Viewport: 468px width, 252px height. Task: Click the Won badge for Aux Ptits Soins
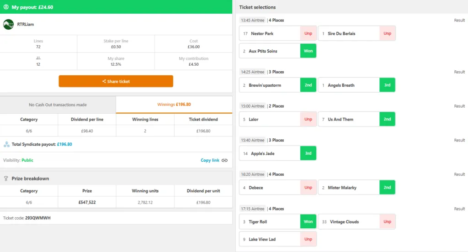pyautogui.click(x=308, y=51)
